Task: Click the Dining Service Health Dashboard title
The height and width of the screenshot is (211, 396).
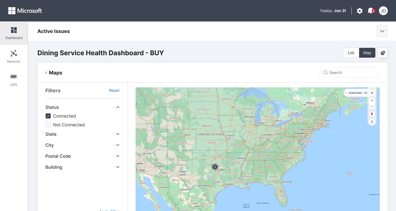Action: click(101, 53)
